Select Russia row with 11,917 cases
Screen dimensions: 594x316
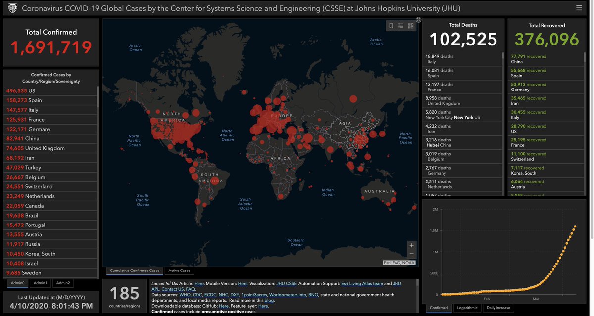[x=50, y=244]
